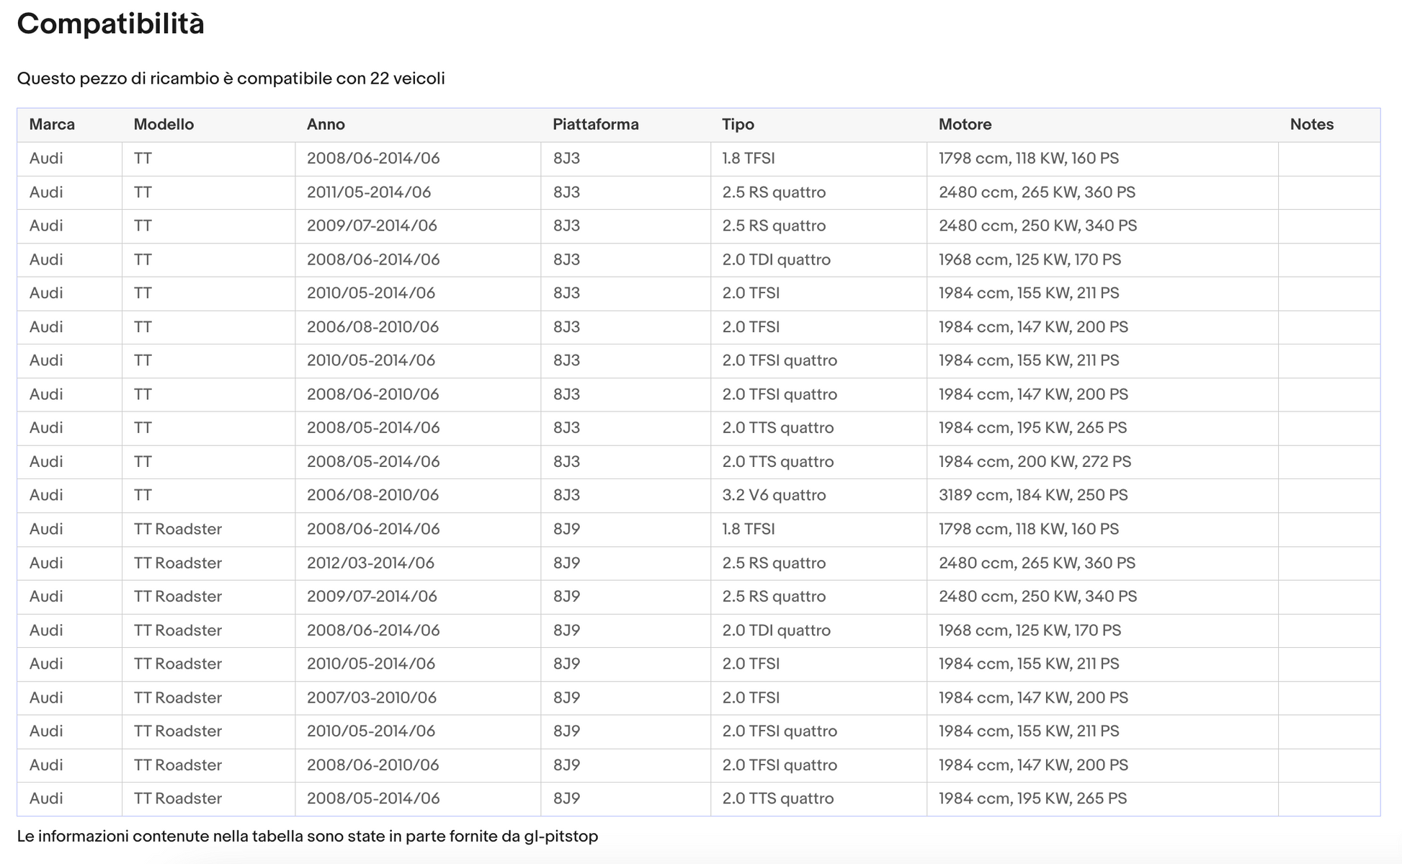Image resolution: width=1402 pixels, height=864 pixels.
Task: Click the gl-pitstop information footnote
Action: [x=308, y=837]
